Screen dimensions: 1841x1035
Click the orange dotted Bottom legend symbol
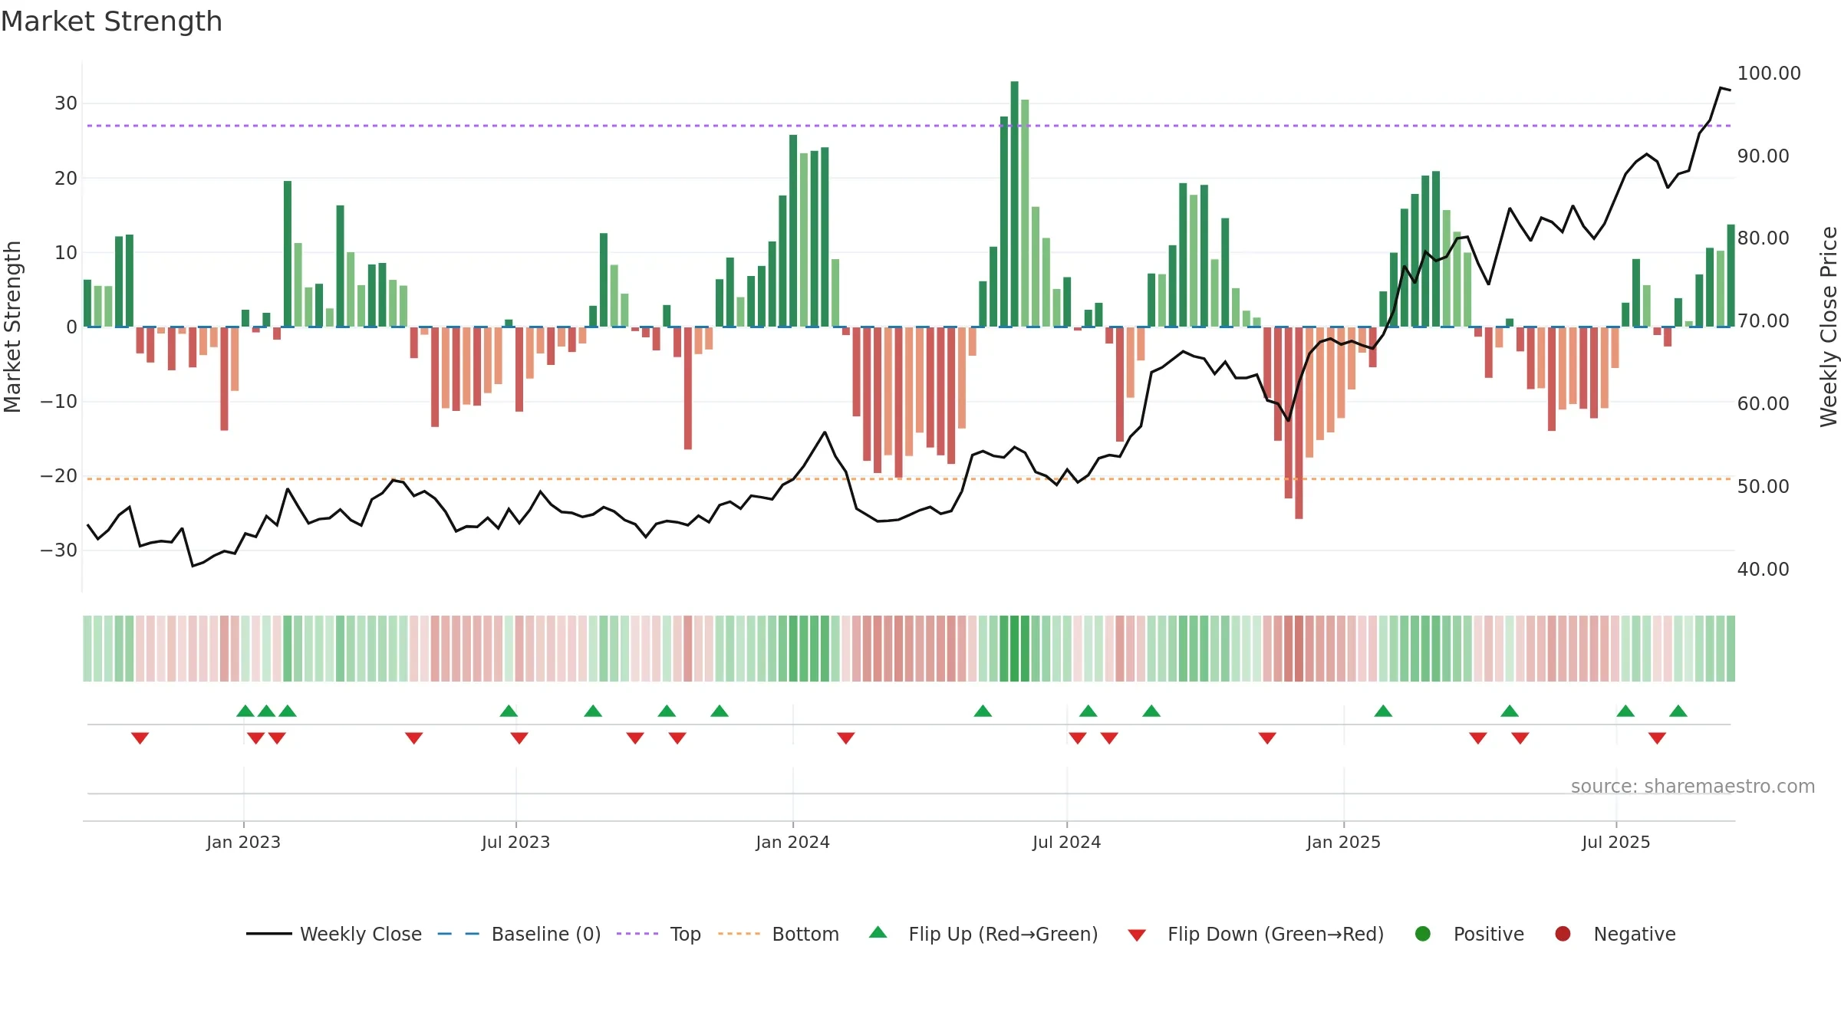(739, 934)
